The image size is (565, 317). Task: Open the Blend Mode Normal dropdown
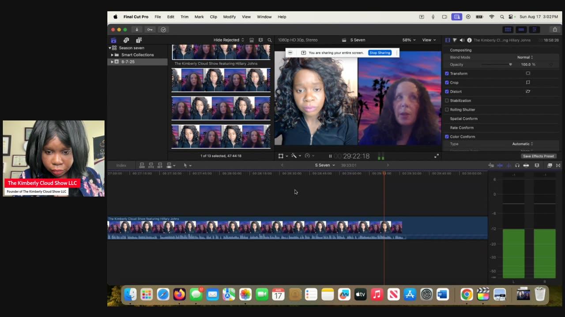tap(525, 57)
